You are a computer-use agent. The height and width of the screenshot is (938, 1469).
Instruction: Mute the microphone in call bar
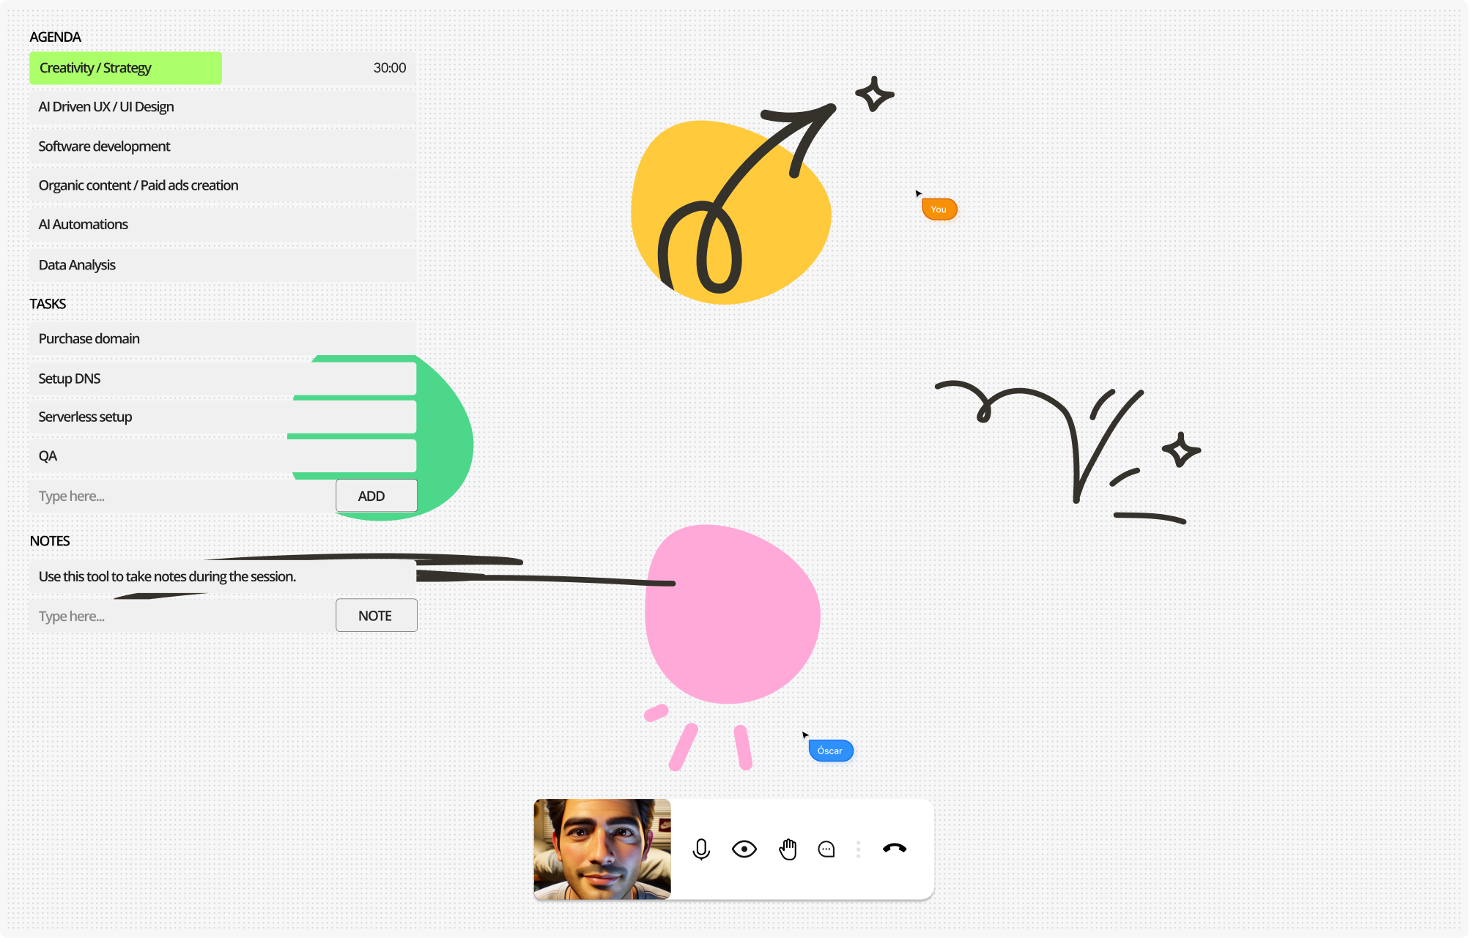[x=701, y=849]
